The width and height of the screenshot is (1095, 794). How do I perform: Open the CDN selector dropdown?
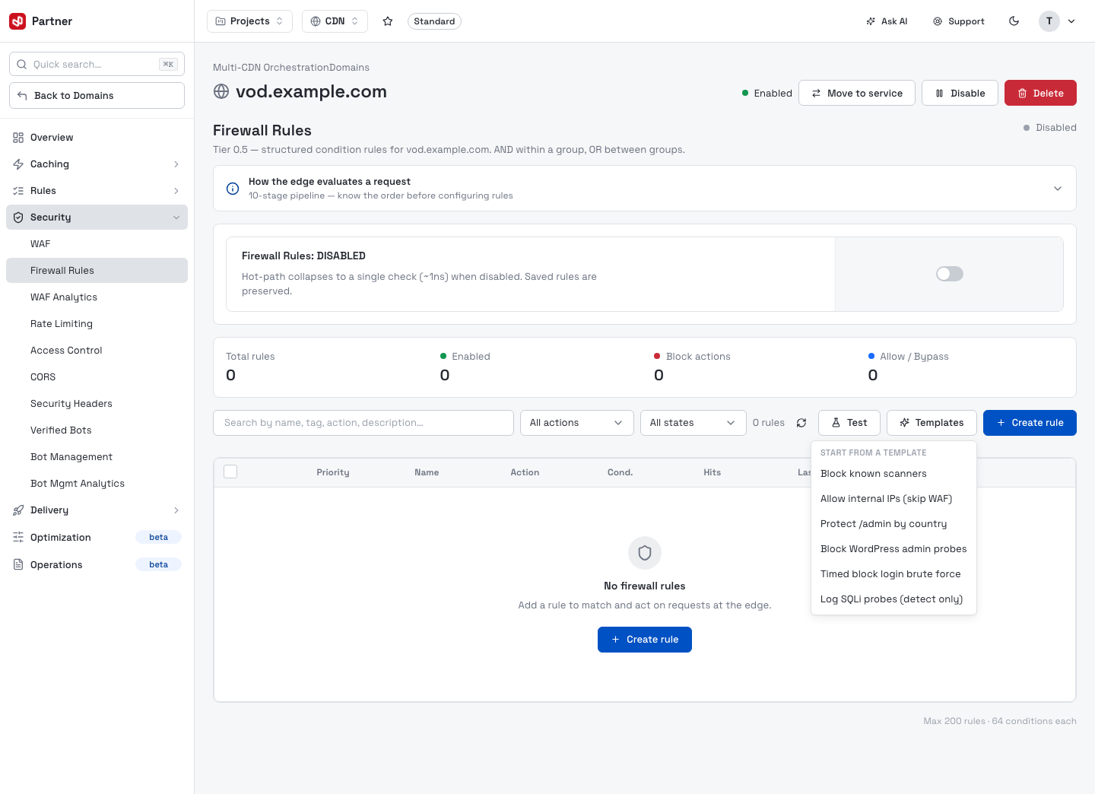(335, 21)
